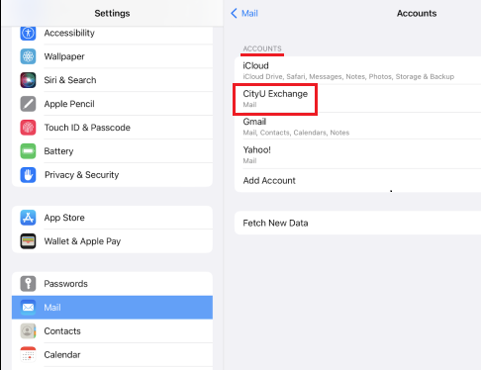The image size is (481, 370).
Task: Select the highlighted Mail sidebar item
Action: tap(112, 308)
